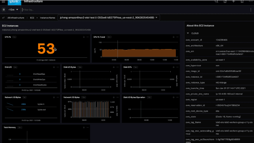Click alert bell on Network I/O Bytes bar chart
This screenshot has width=254, height=143.
[x=114, y=97]
